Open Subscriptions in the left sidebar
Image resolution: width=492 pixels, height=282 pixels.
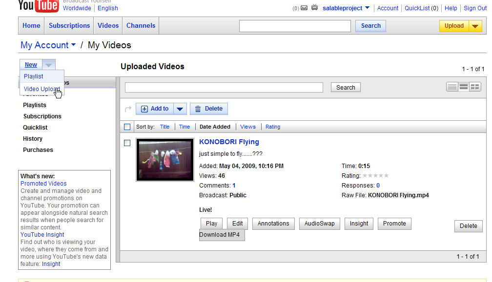(x=42, y=116)
